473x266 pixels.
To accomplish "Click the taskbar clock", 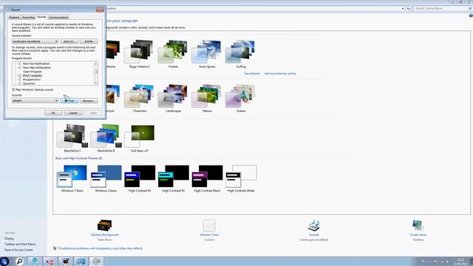I will (460, 262).
